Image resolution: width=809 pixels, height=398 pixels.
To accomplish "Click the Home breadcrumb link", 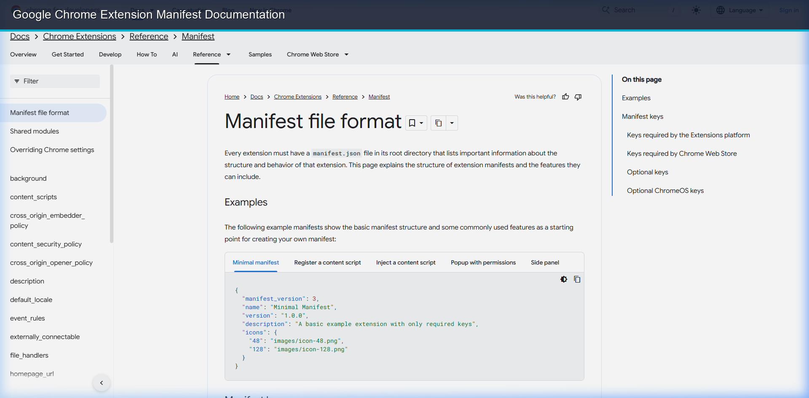I will coord(232,97).
